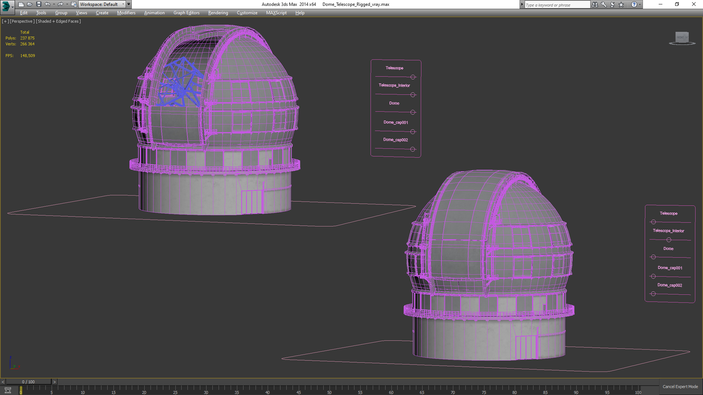This screenshot has width=703, height=395.
Task: Click upper Dome_cap002 slider handle
Action: pyautogui.click(x=413, y=149)
